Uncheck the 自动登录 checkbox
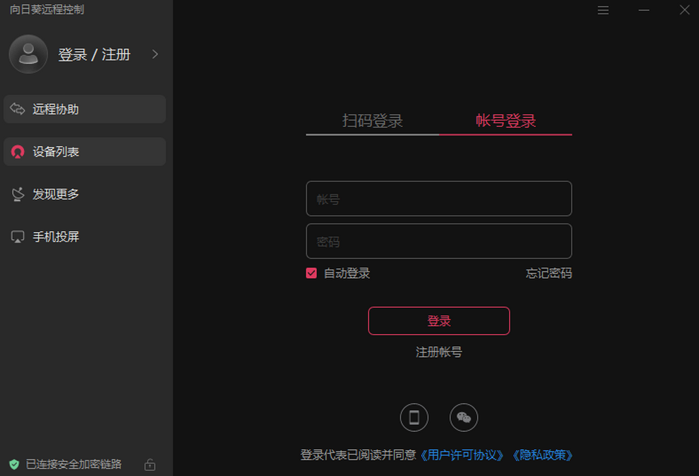The image size is (699, 476). [312, 273]
